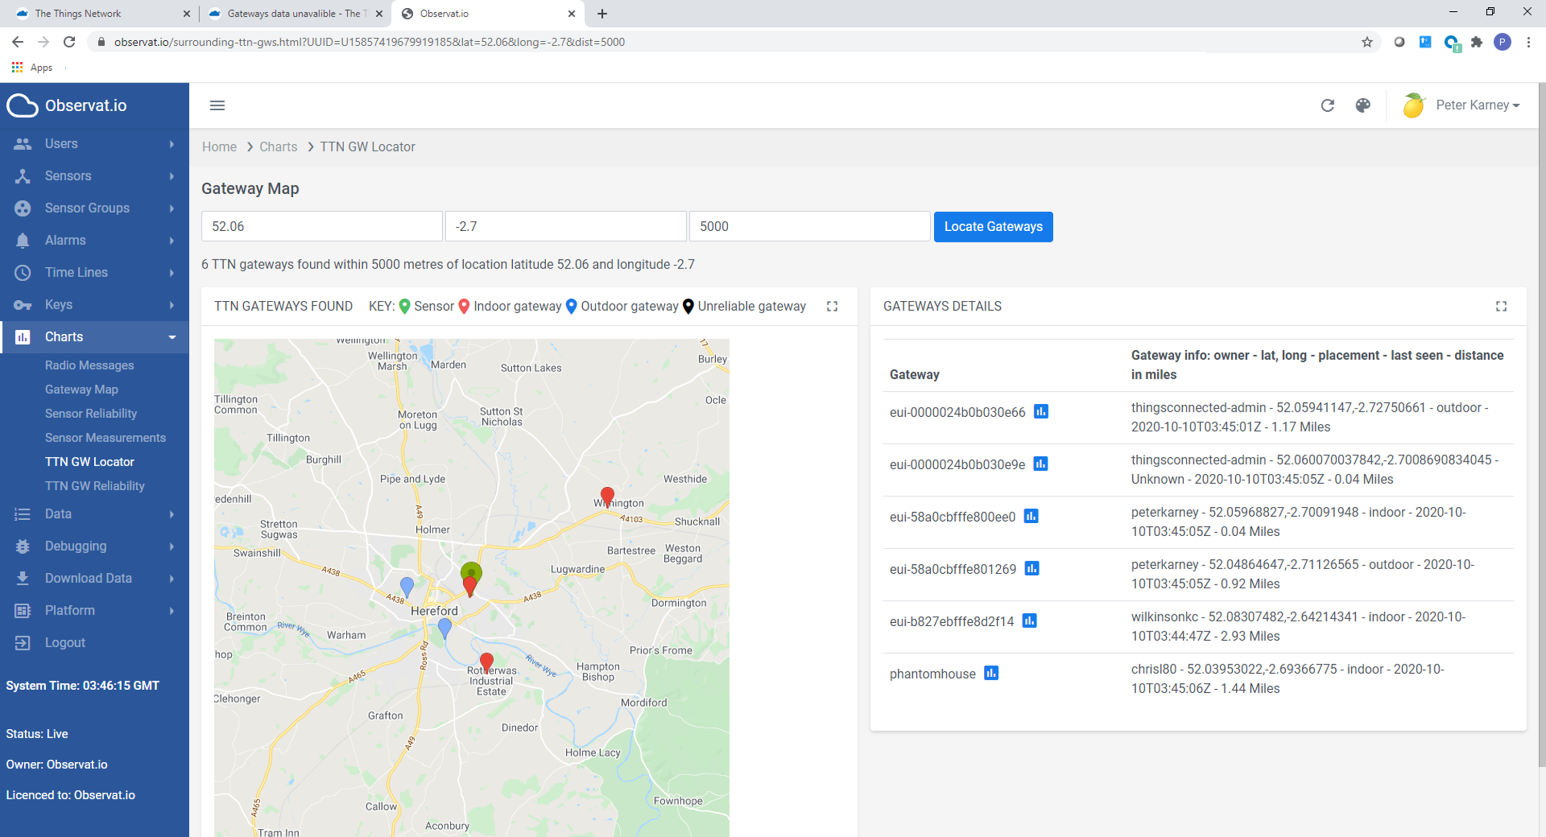Viewport: 1546px width, 837px height.
Task: Go back in browser history
Action: click(18, 42)
